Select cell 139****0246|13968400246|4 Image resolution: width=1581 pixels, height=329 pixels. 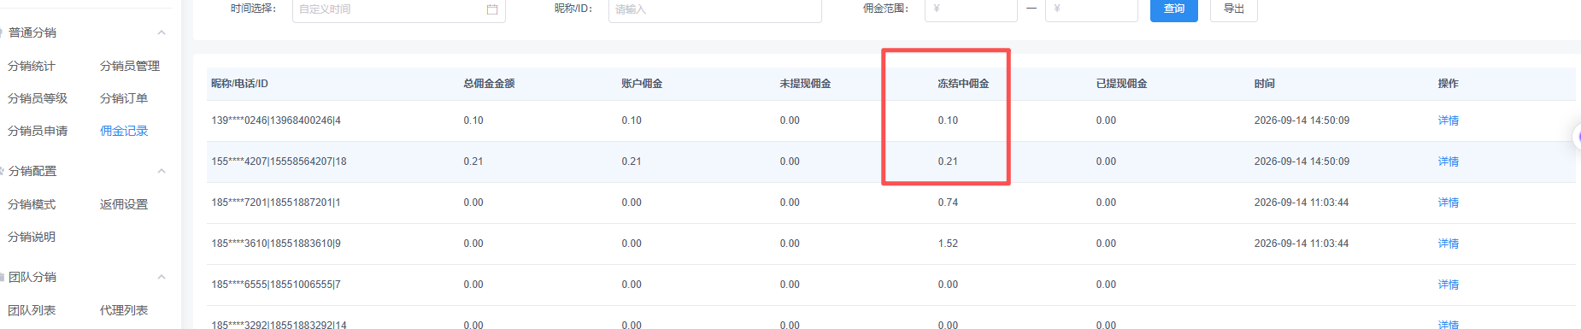click(276, 120)
